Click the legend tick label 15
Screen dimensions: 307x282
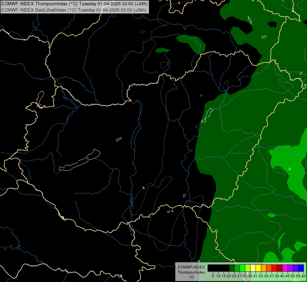tap(224, 276)
